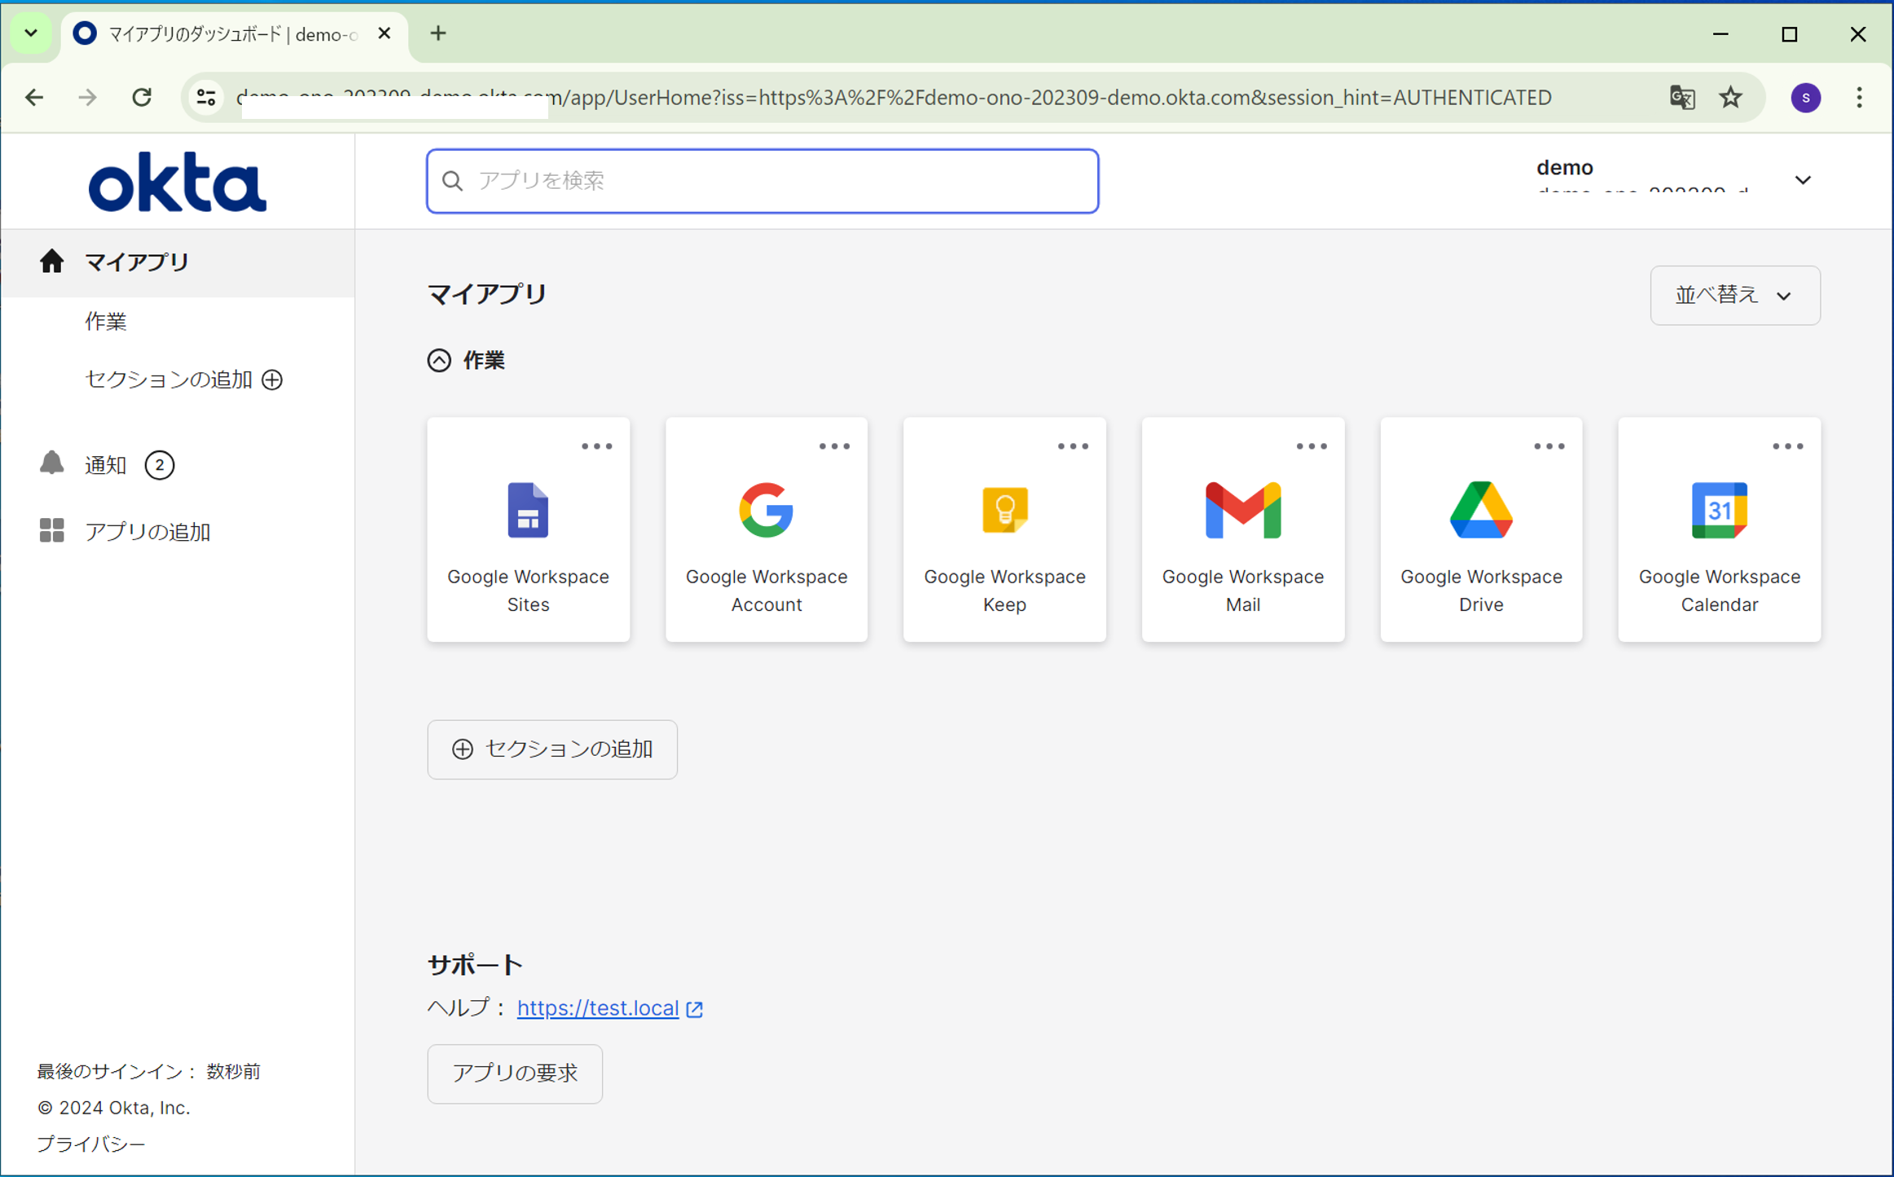Image resolution: width=1894 pixels, height=1177 pixels.
Task: Open the tab search dropdown arrow
Action: coord(31,33)
